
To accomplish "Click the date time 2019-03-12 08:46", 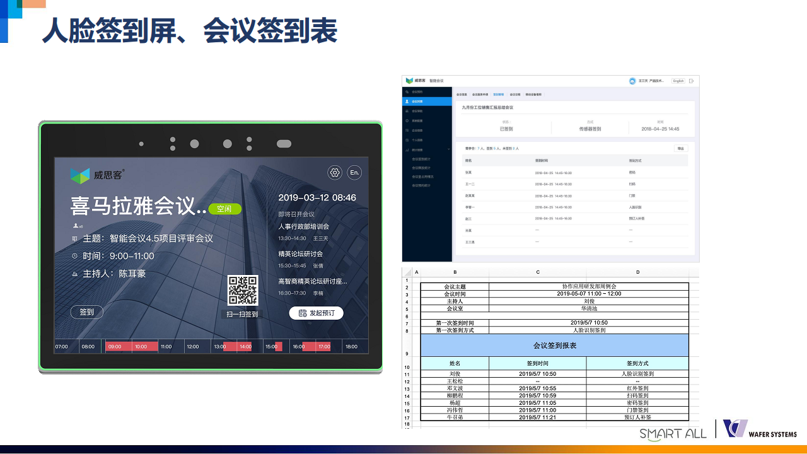I will (x=317, y=197).
